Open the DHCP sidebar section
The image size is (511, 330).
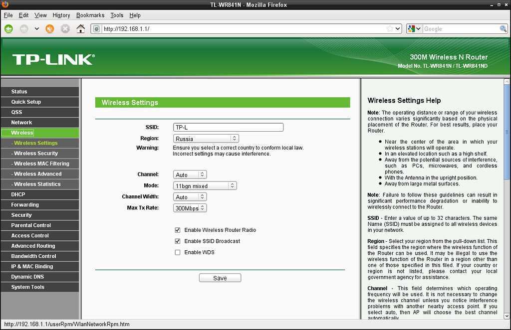click(40, 194)
